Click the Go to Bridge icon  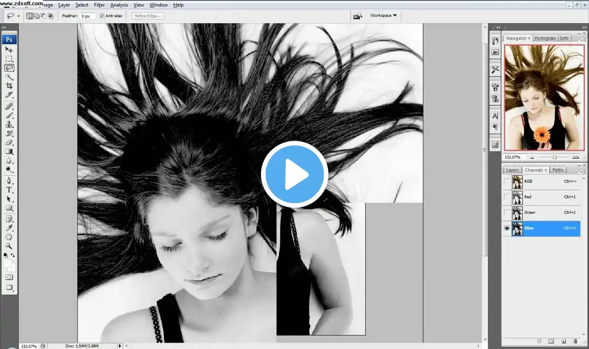tap(357, 16)
